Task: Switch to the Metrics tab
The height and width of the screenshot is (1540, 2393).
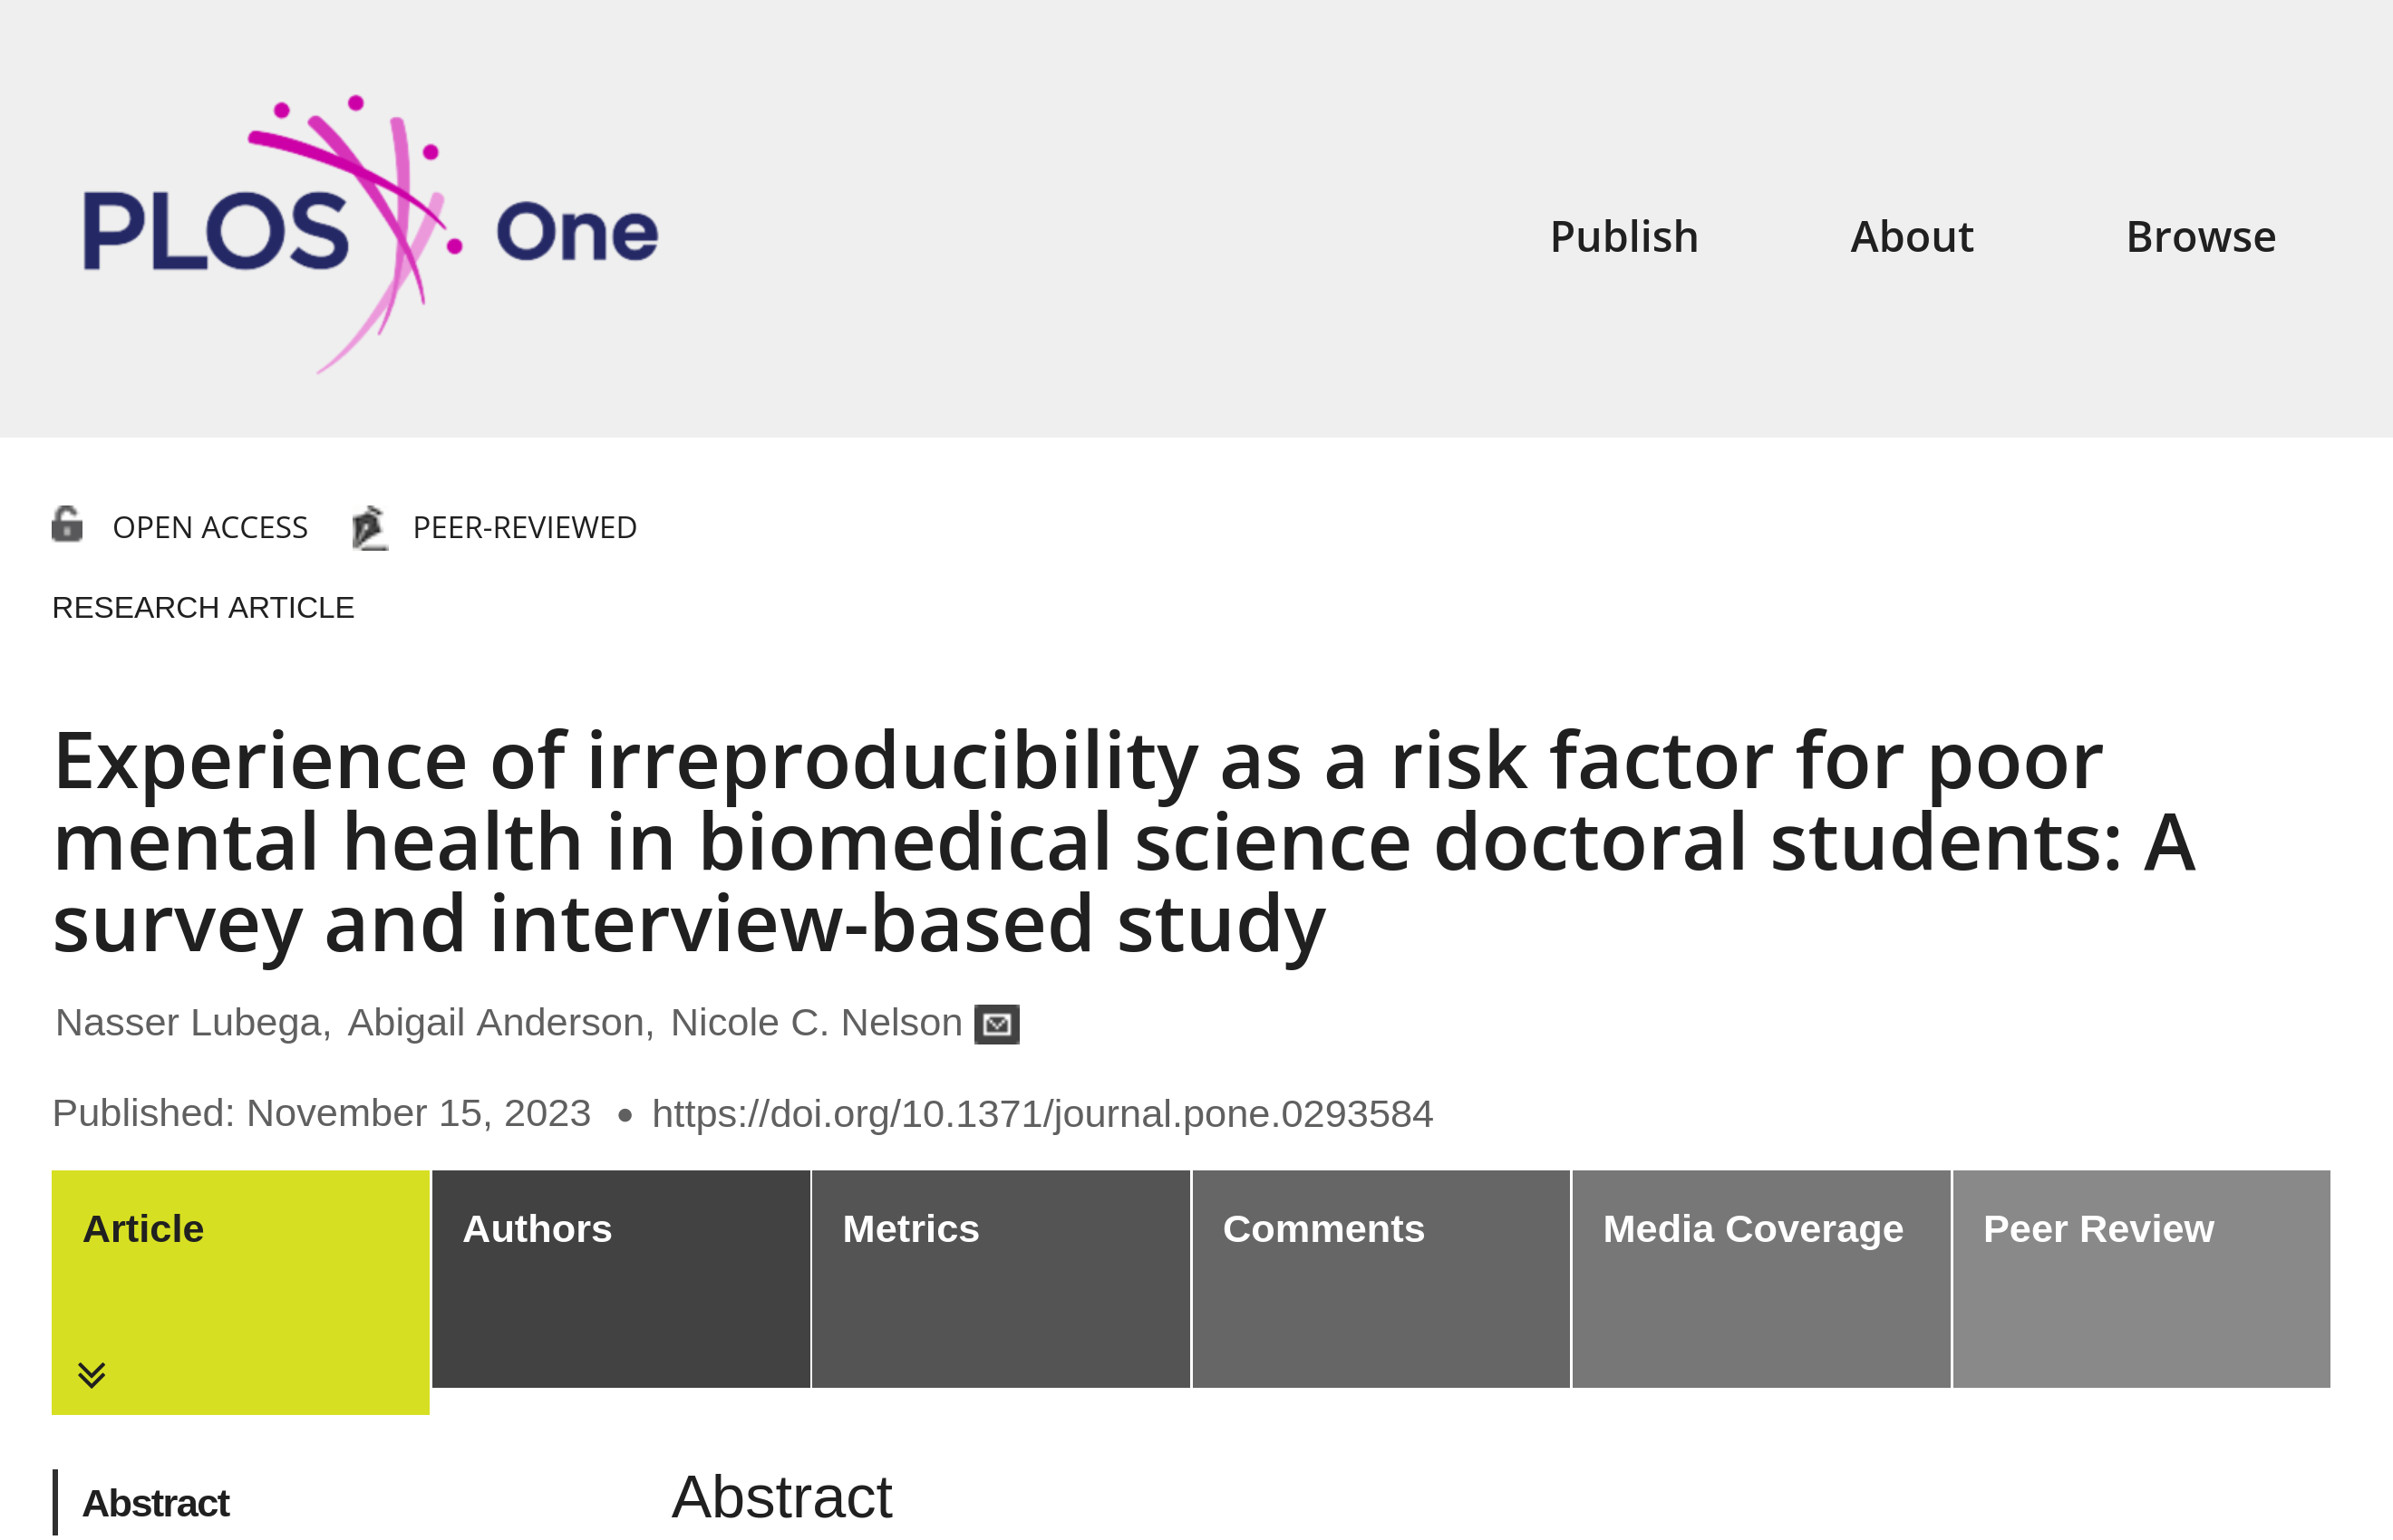Action: 910,1229
